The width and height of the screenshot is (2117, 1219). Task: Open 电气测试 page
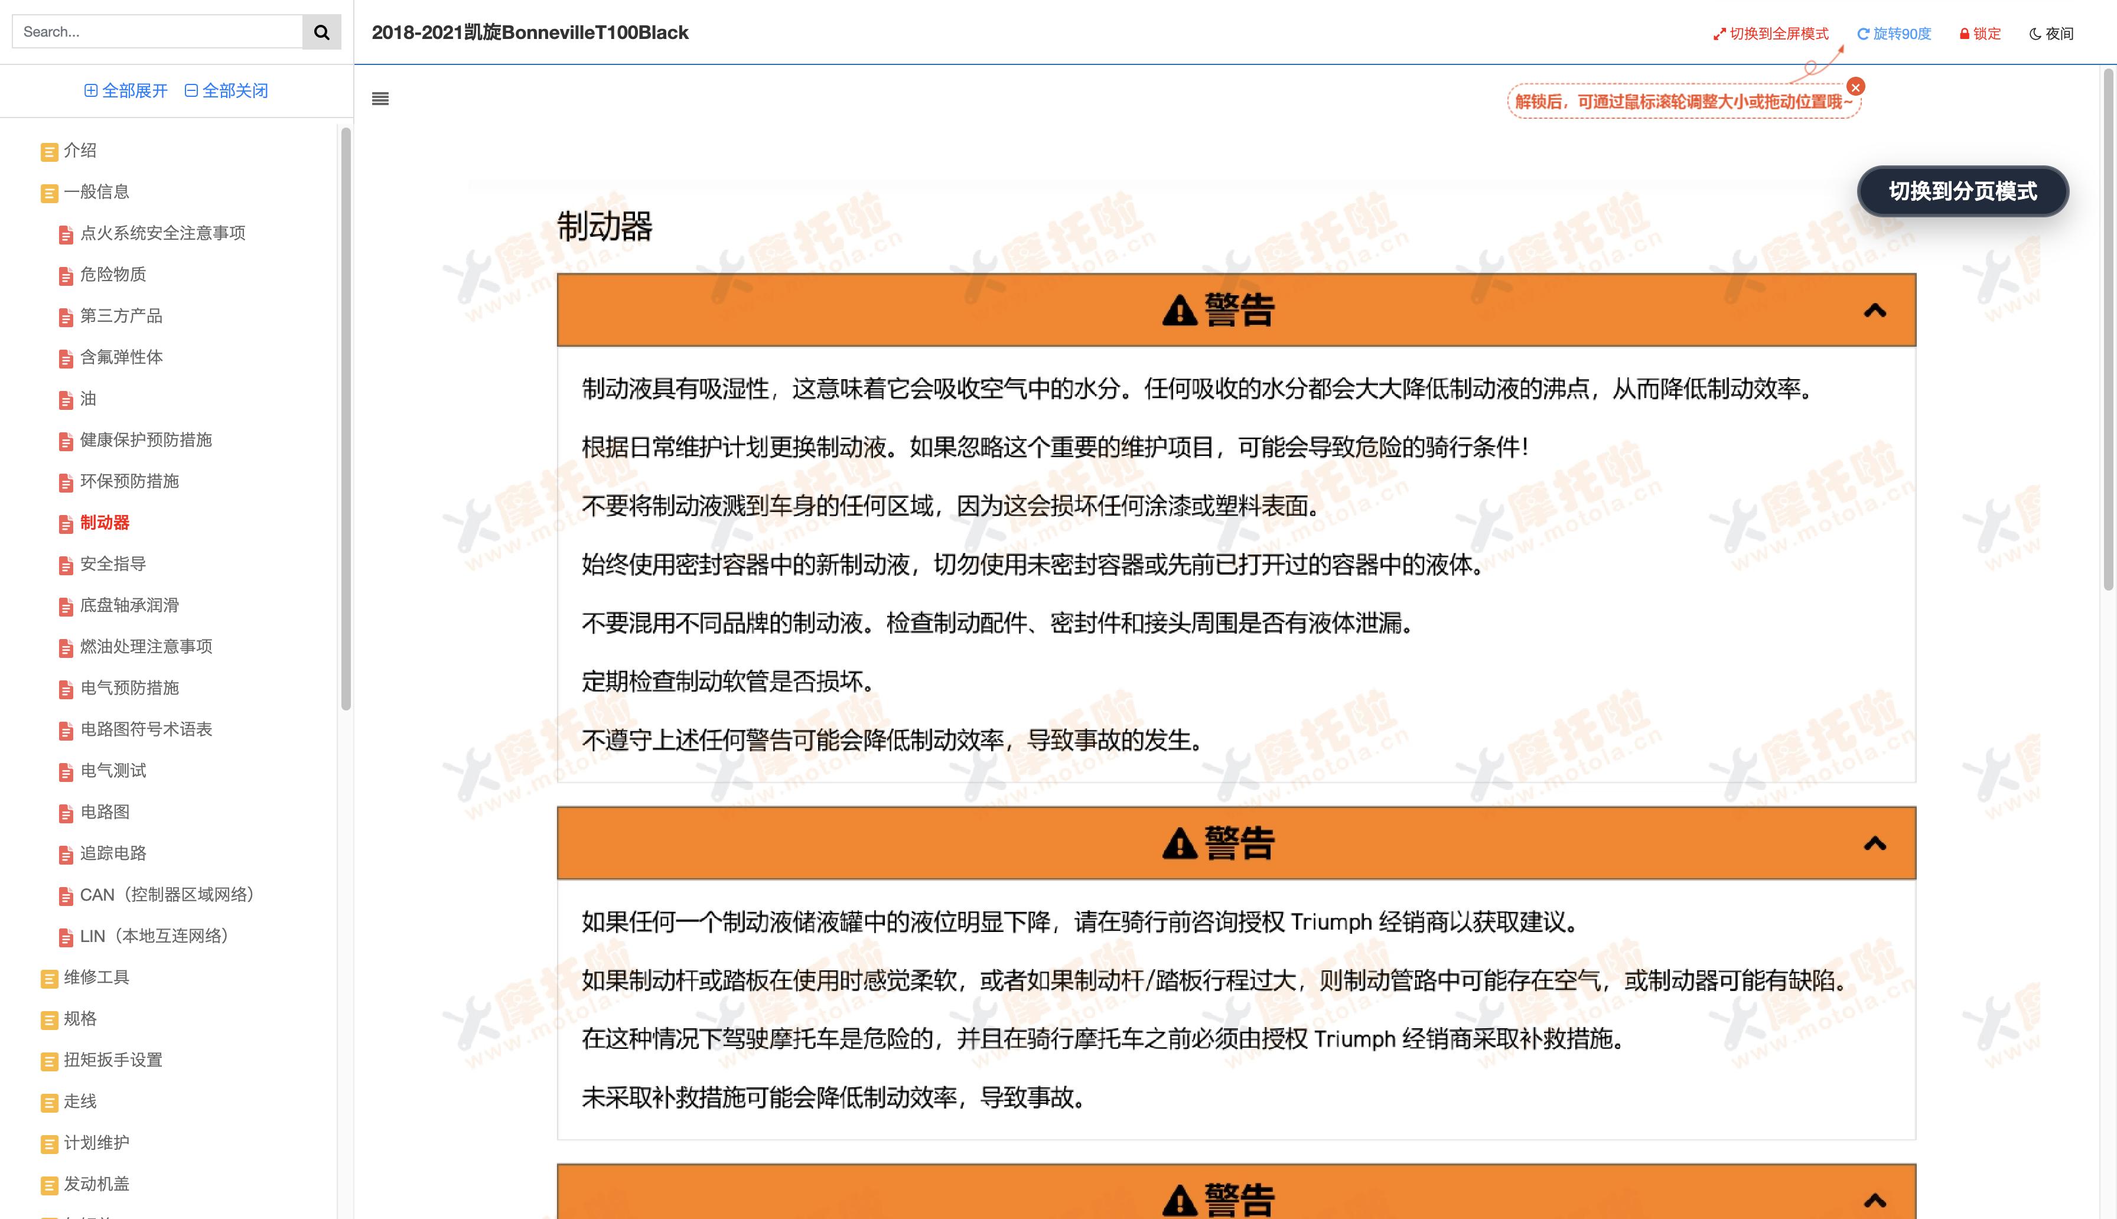coord(113,770)
